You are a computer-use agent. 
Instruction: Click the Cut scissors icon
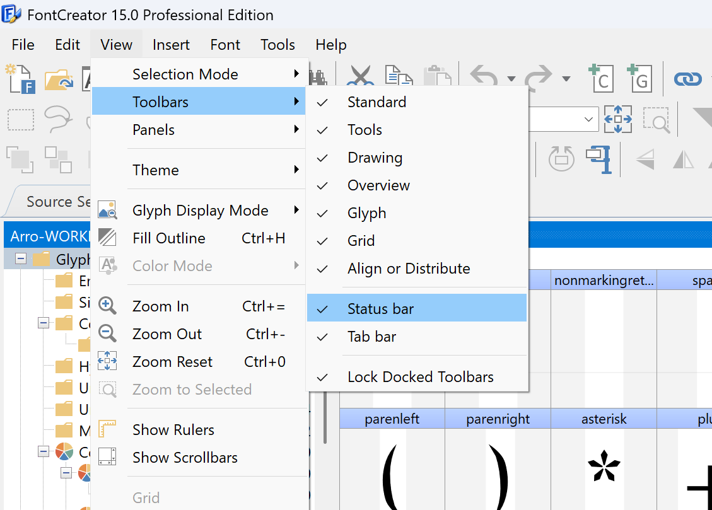click(x=360, y=75)
